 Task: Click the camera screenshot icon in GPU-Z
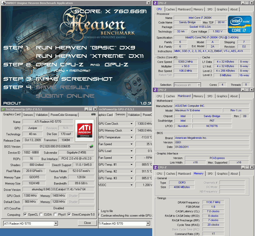pyautogui.click(x=93, y=114)
